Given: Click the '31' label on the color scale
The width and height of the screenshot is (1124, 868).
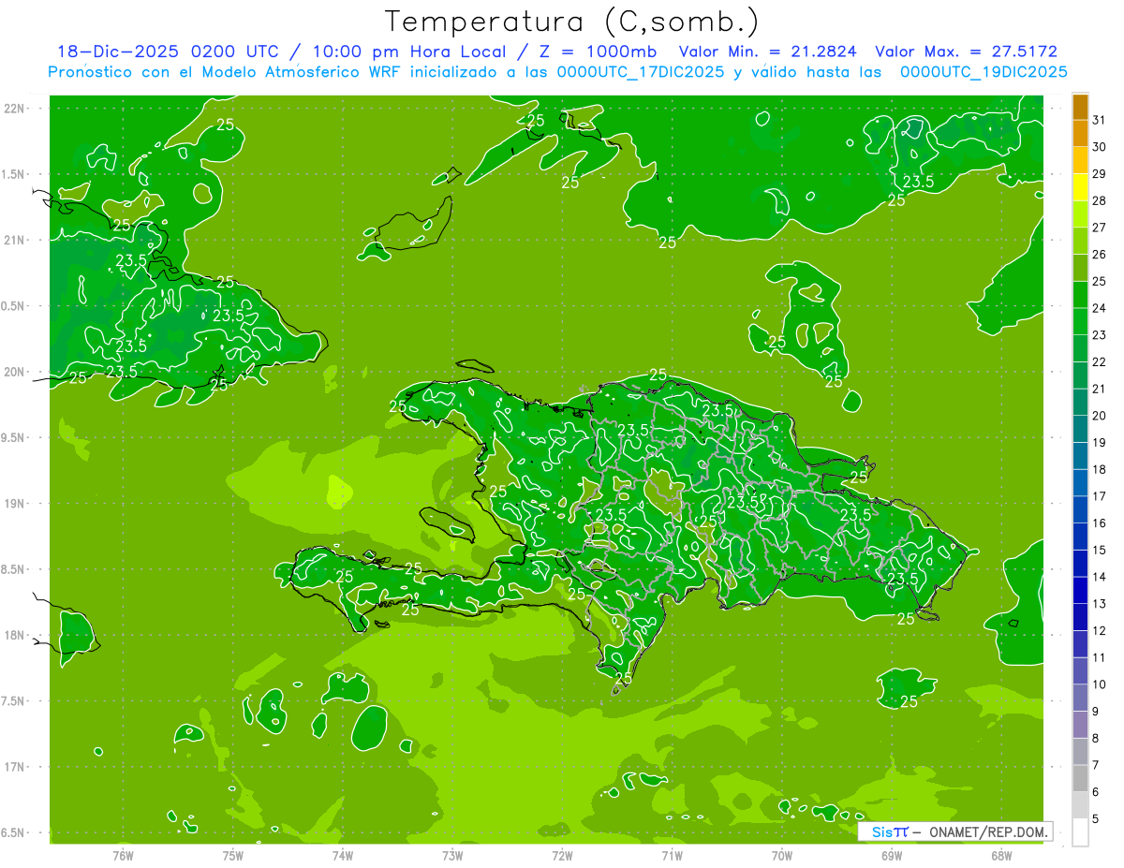Looking at the screenshot, I should coord(1100,120).
